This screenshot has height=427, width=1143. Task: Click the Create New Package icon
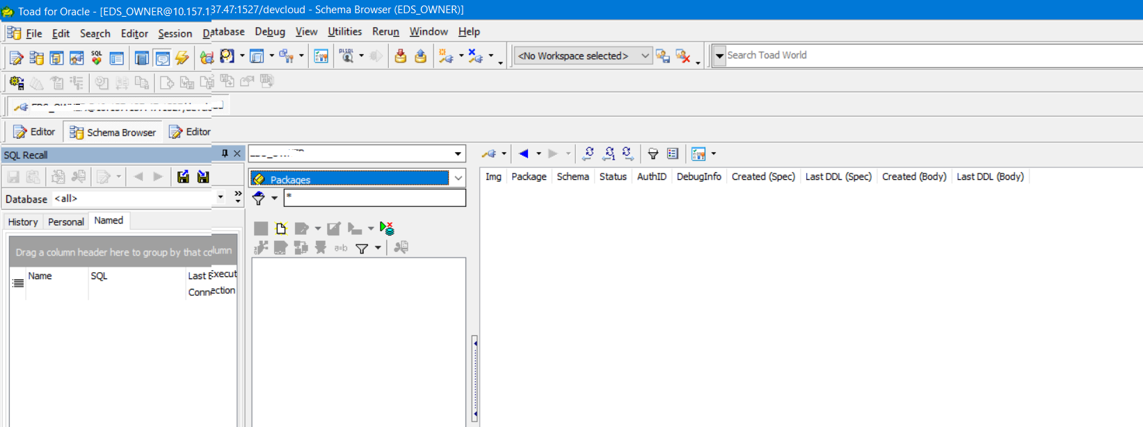281,228
